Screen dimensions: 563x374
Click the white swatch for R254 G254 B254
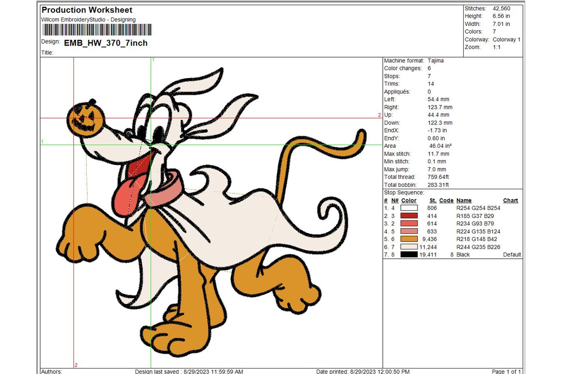click(x=409, y=208)
